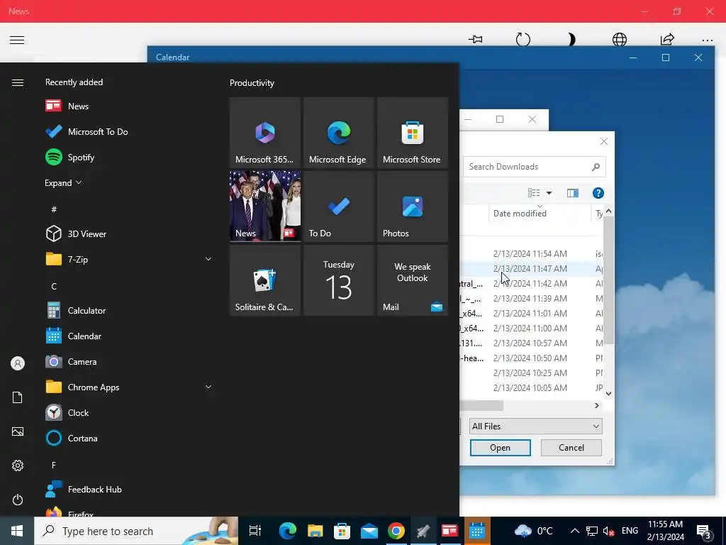Jump to the C letter group
The width and height of the screenshot is (726, 545).
pyautogui.click(x=54, y=286)
